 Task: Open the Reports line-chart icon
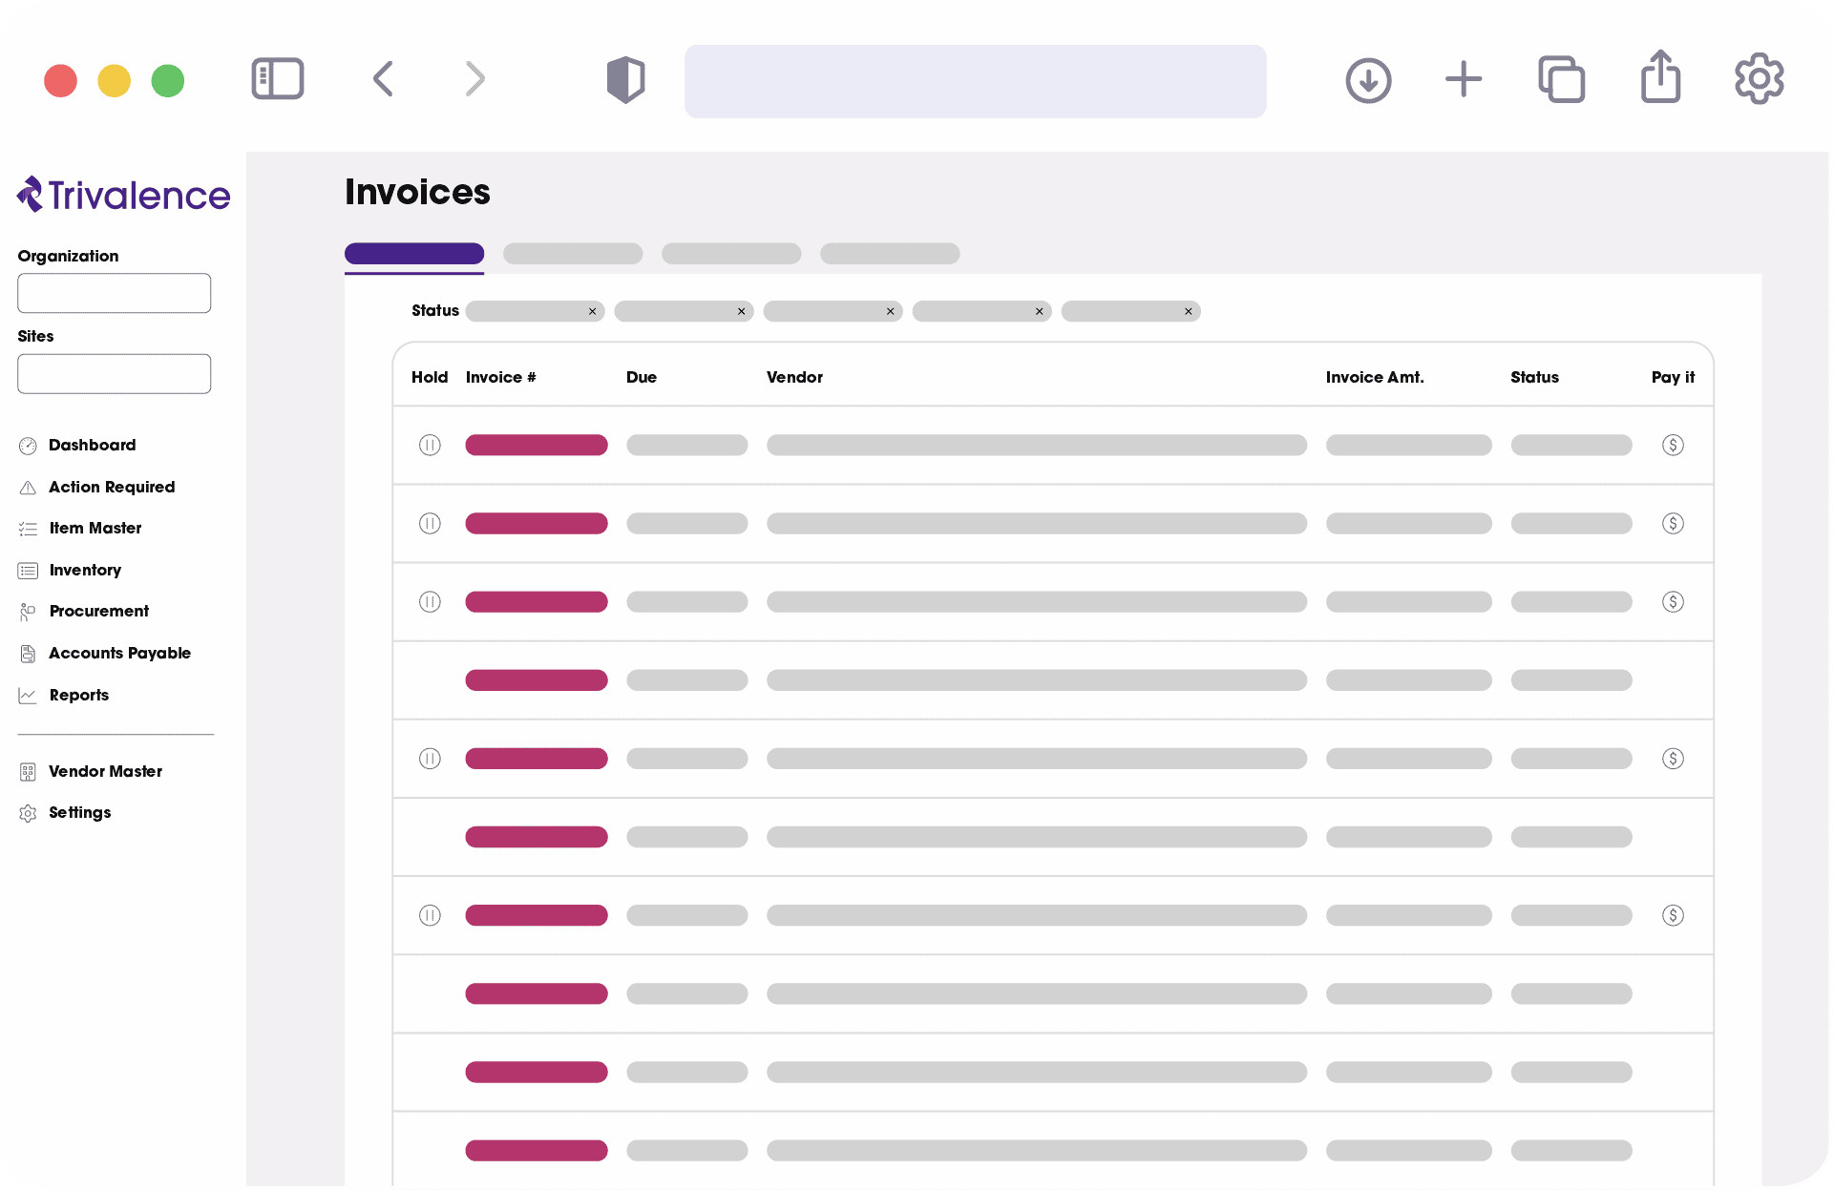(x=29, y=695)
